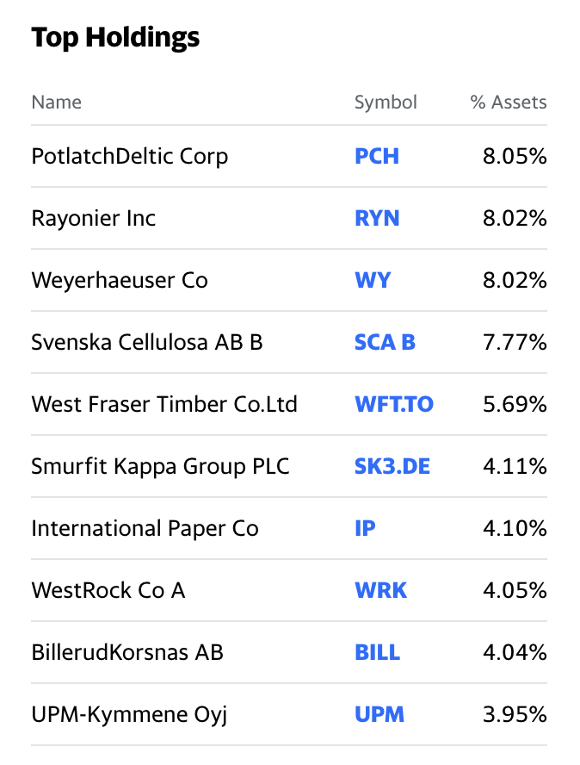Open the PCH symbol link

(377, 157)
